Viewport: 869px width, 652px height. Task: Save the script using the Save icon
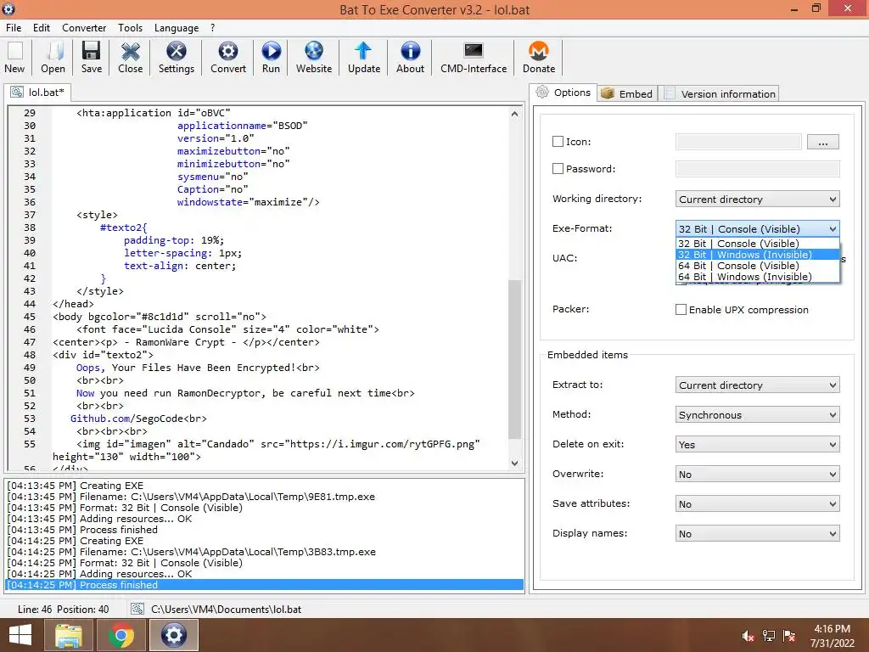(92, 57)
